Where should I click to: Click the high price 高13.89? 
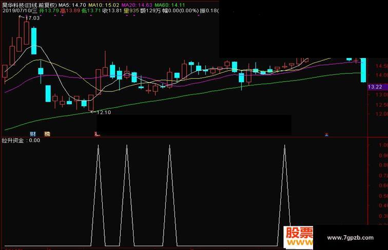[70, 11]
